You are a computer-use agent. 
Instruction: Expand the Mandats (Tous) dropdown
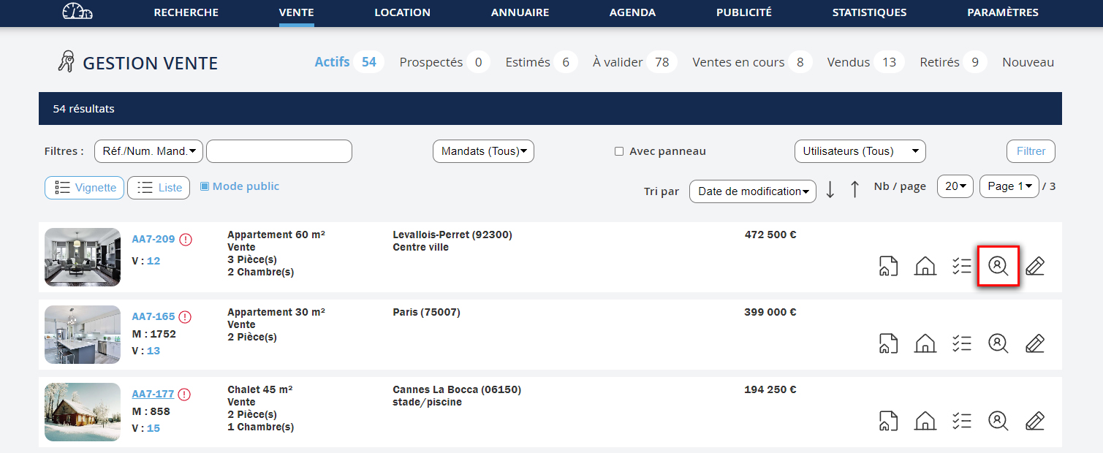(x=483, y=151)
